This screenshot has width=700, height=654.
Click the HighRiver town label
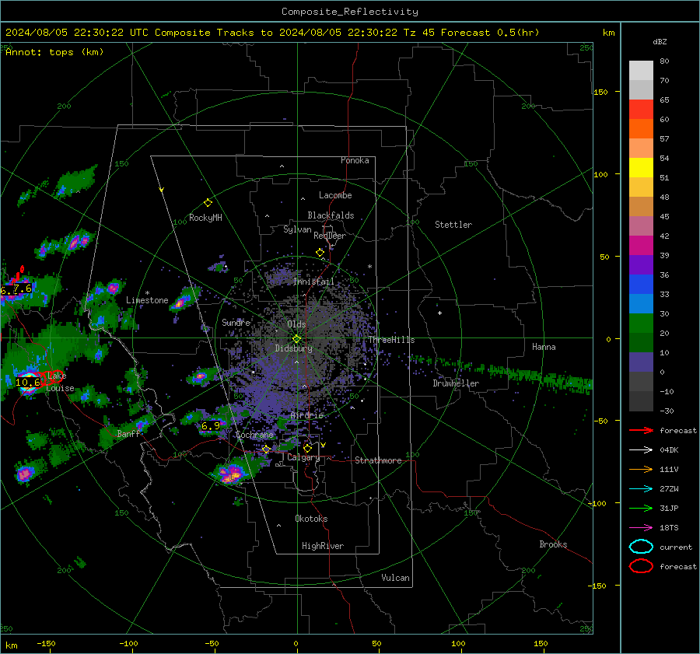(323, 546)
